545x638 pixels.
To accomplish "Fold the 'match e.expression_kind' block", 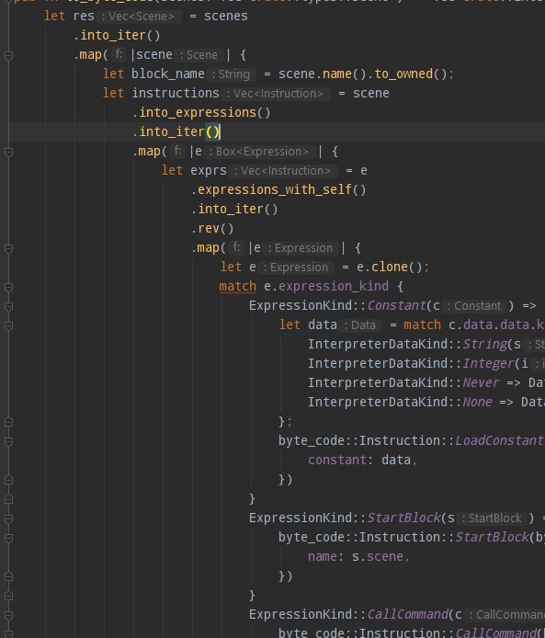I will (8, 287).
